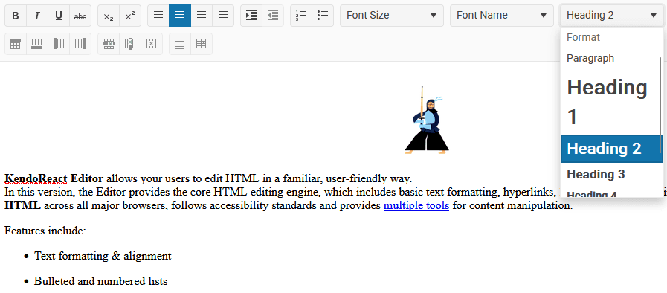The height and width of the screenshot is (293, 667).
Task: Align text to the left
Action: 158,16
